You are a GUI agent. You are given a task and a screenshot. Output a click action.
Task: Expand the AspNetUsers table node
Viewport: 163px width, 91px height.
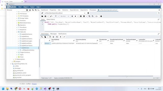coord(18,48)
